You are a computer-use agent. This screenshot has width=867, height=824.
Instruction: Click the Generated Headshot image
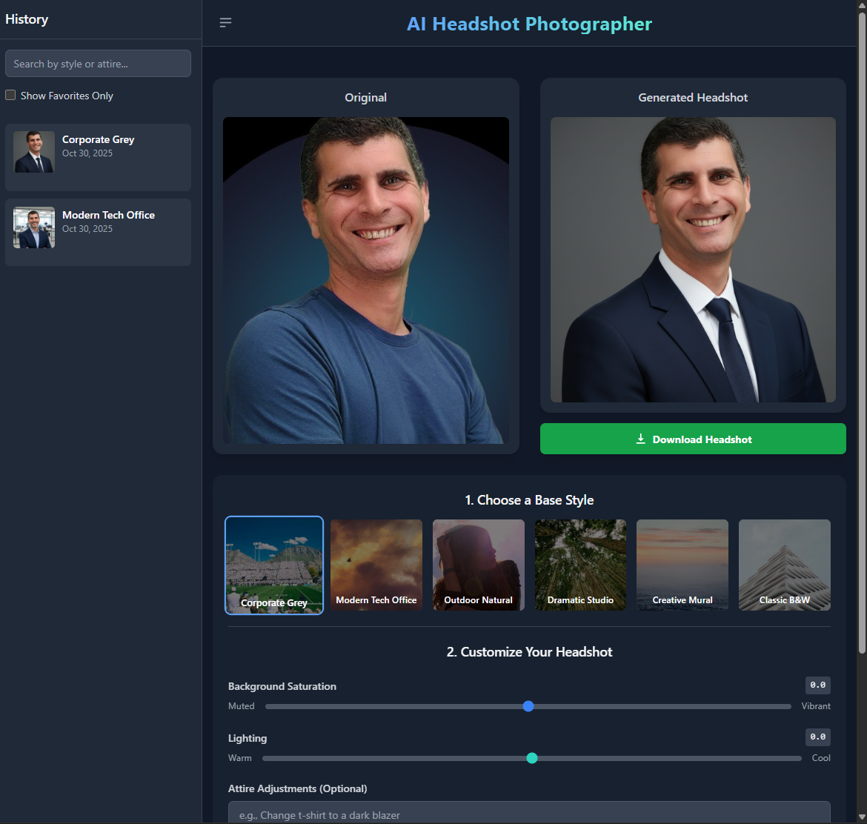(693, 260)
